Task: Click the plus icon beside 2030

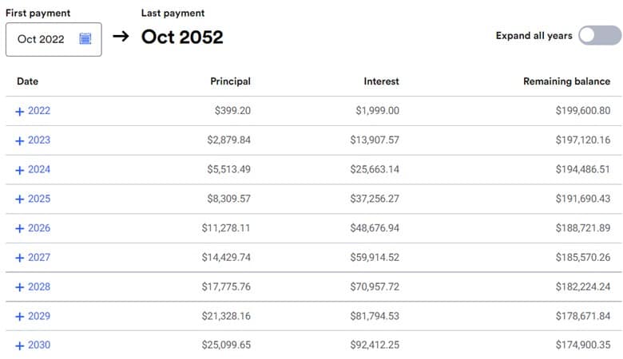Action: pyautogui.click(x=20, y=345)
